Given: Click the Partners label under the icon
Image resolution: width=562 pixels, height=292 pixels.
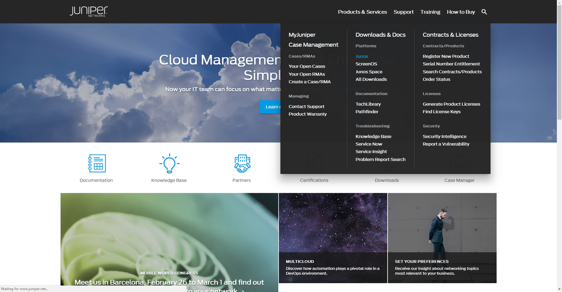Looking at the screenshot, I should 241,180.
